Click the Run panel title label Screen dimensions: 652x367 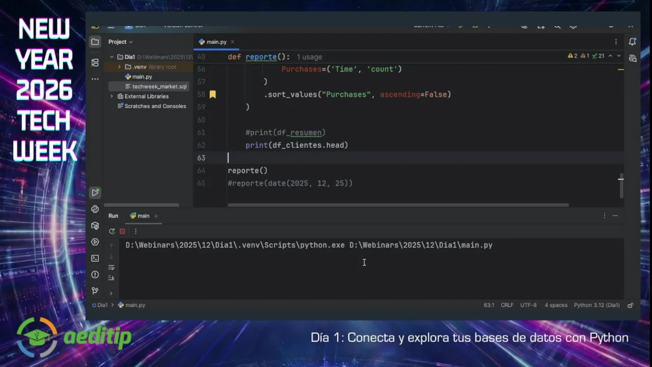[x=113, y=216]
